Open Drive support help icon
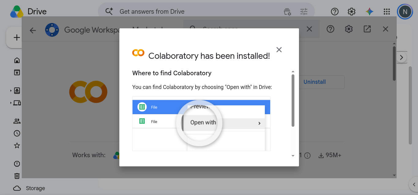The image size is (418, 195). pos(335,12)
